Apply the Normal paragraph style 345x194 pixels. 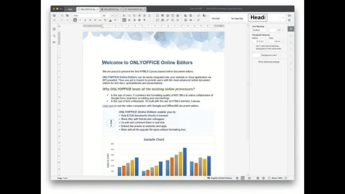click(216, 18)
